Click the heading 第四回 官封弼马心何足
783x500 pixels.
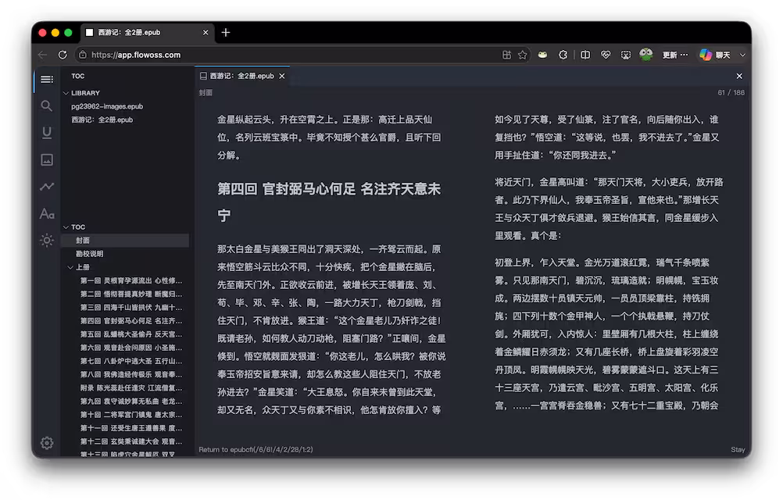pyautogui.click(x=329, y=202)
